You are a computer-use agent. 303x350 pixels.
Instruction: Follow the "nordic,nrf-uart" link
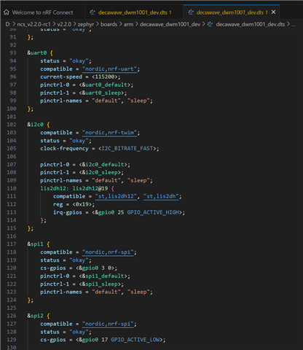[x=109, y=69]
